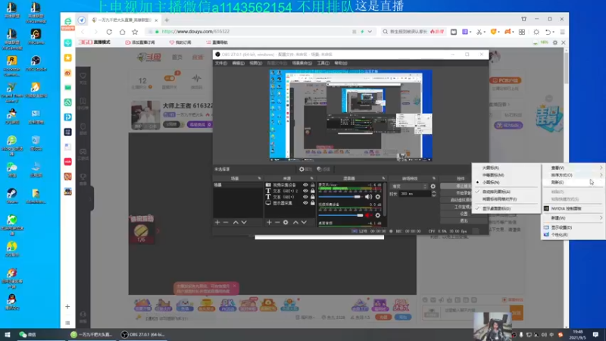
Task: Unmute the second audio device's red speaker icon
Action: click(368, 215)
